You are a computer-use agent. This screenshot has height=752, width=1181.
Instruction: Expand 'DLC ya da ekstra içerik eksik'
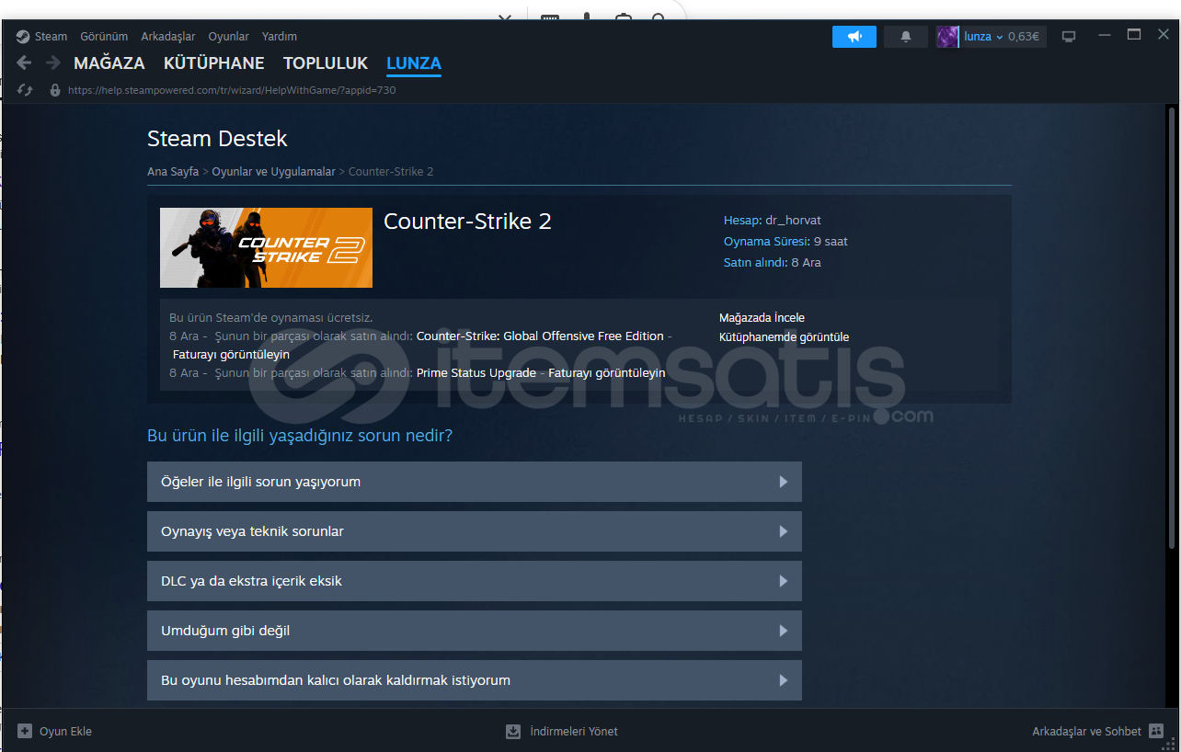click(475, 581)
